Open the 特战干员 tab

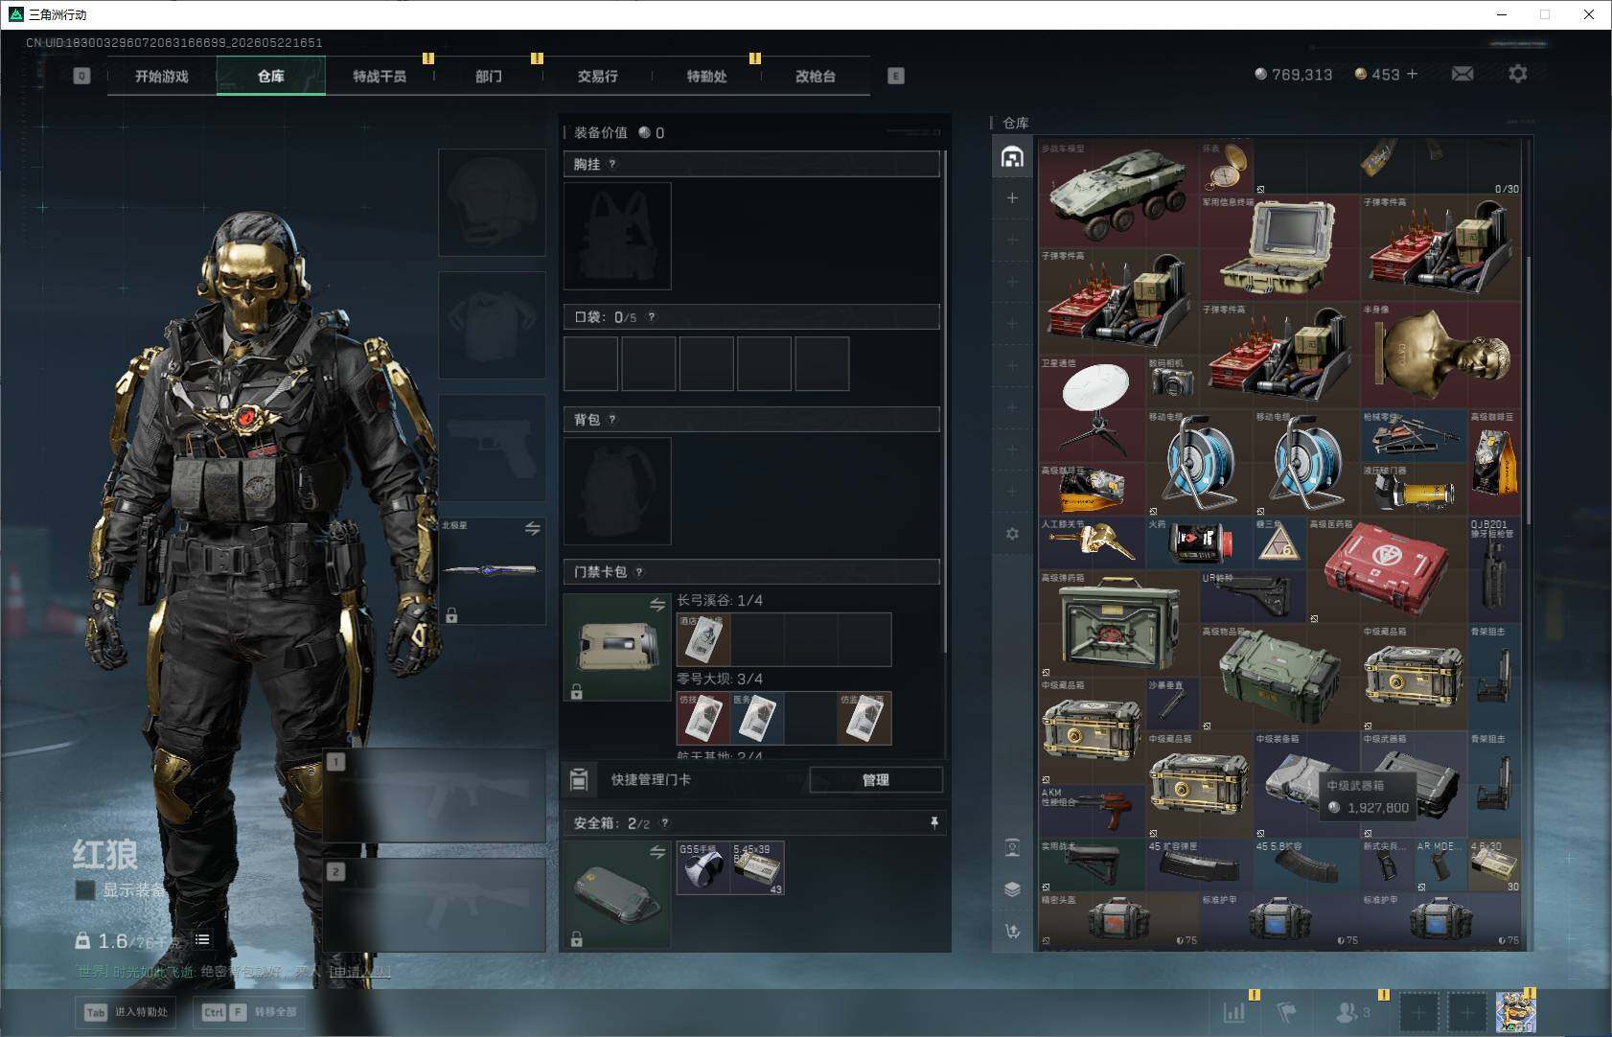point(380,76)
